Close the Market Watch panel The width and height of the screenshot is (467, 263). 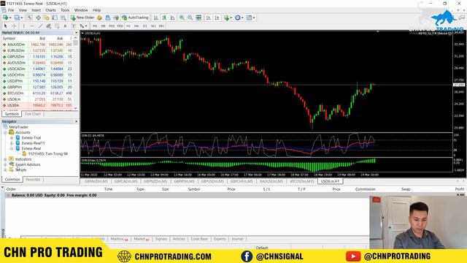coord(76,32)
